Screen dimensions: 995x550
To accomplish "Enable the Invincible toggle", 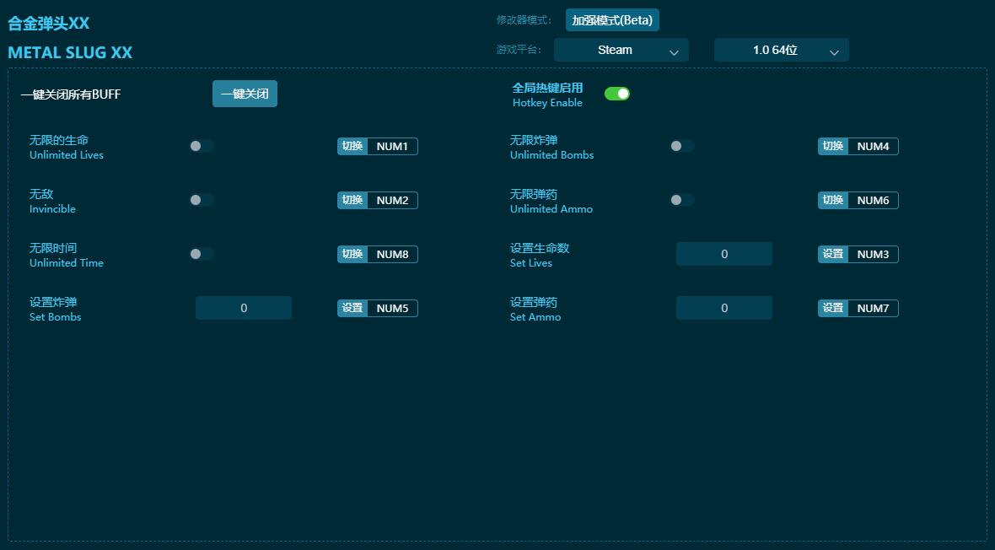I will point(202,200).
